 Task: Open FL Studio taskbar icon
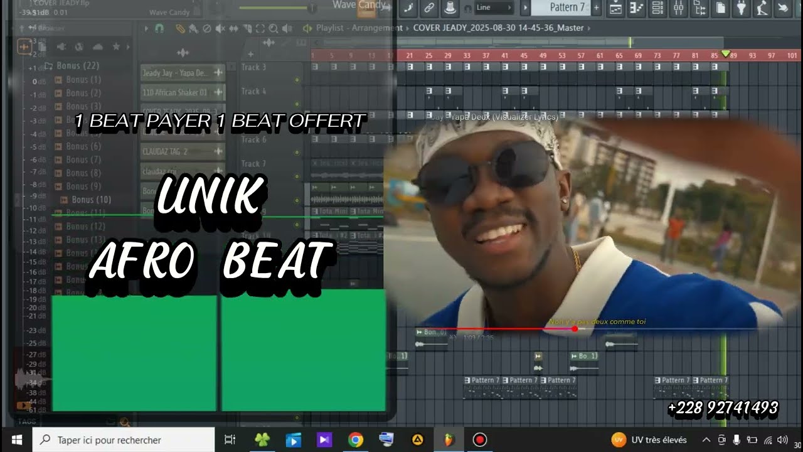pyautogui.click(x=449, y=440)
